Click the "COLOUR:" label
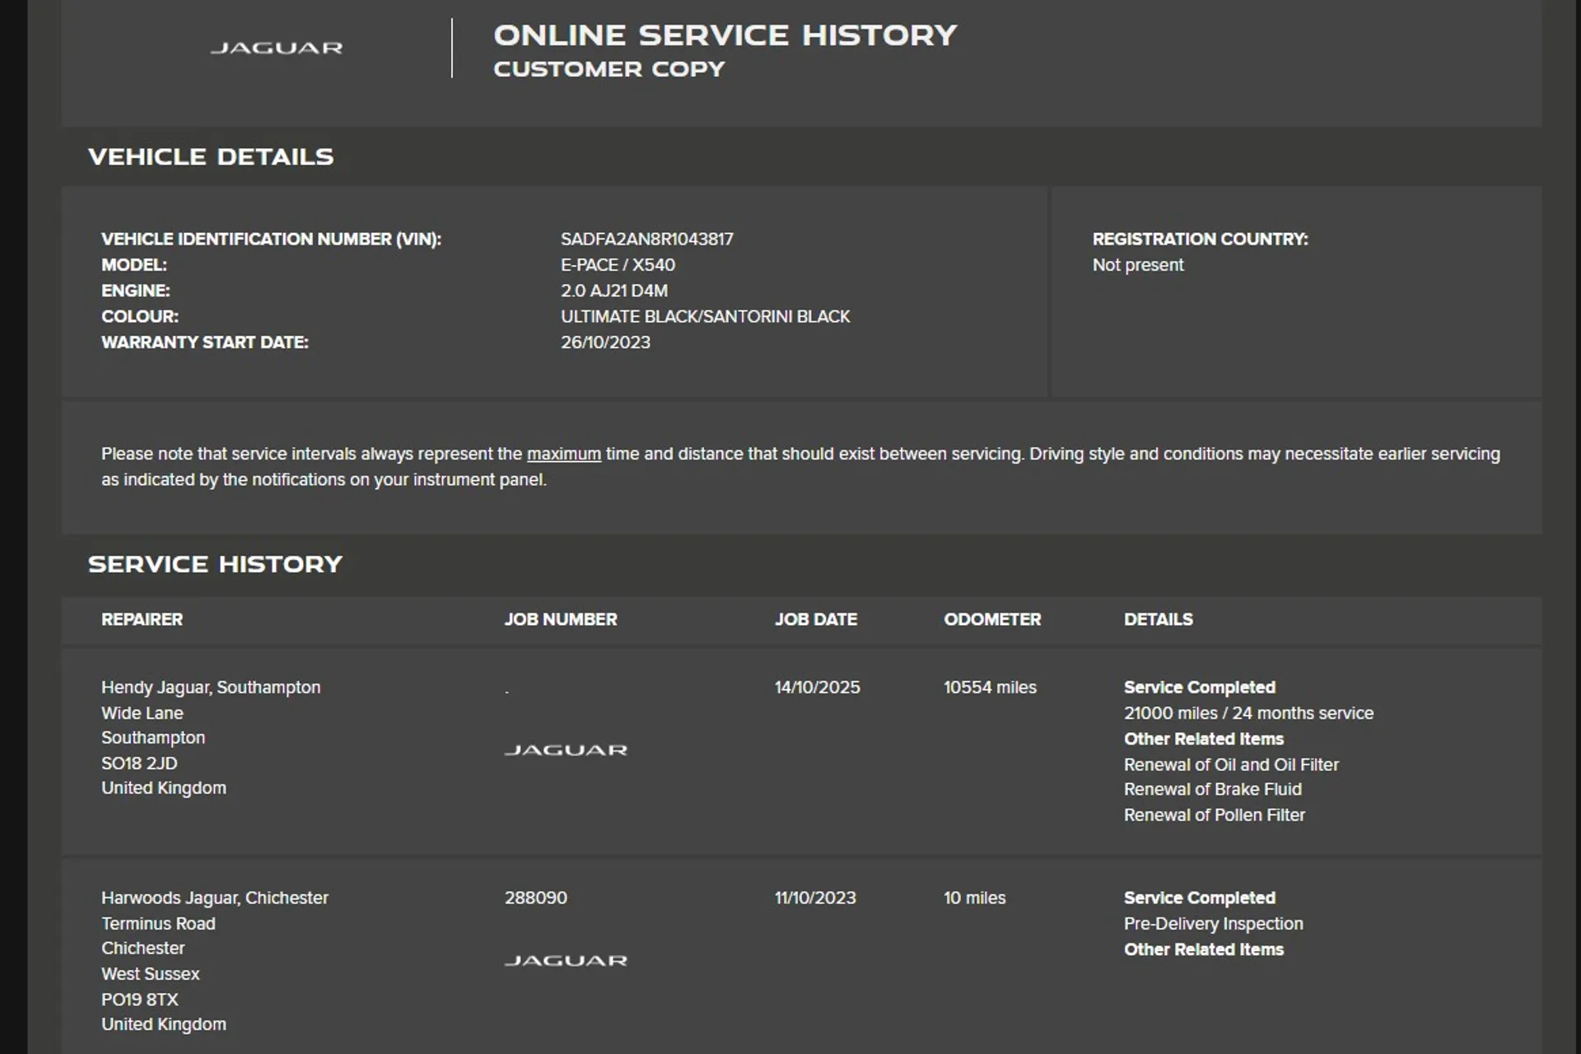1581x1054 pixels. (140, 316)
